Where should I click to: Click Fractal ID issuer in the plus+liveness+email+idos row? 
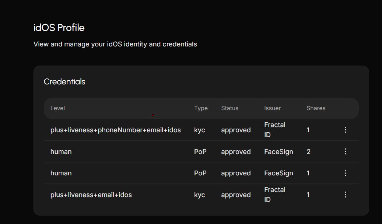tap(275, 195)
